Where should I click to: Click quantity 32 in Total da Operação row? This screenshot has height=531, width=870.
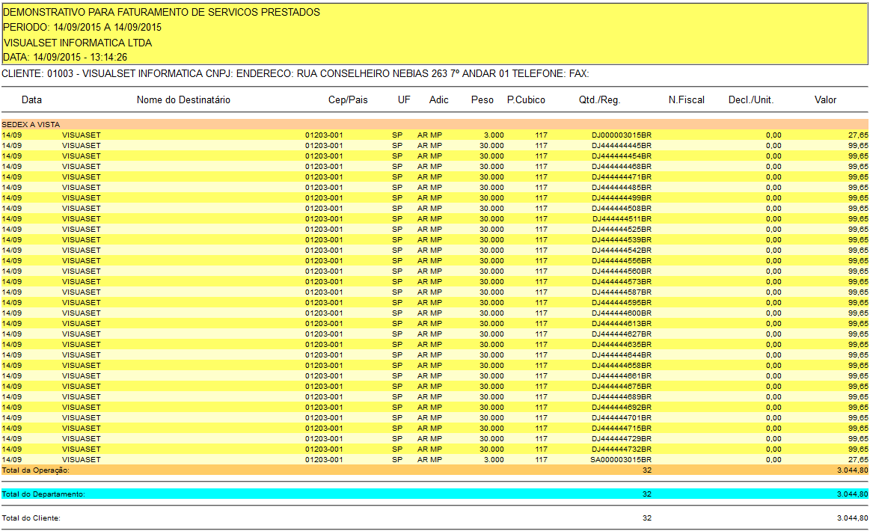pyautogui.click(x=647, y=470)
